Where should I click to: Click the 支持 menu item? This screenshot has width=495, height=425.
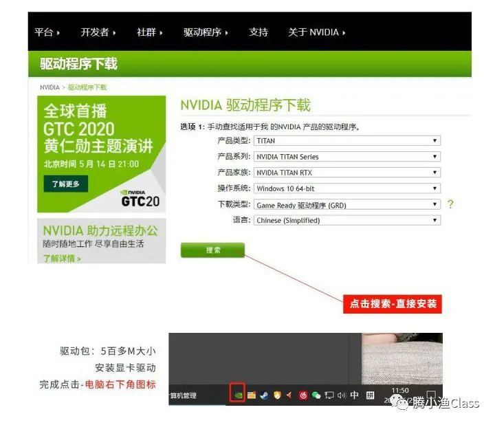tap(258, 32)
